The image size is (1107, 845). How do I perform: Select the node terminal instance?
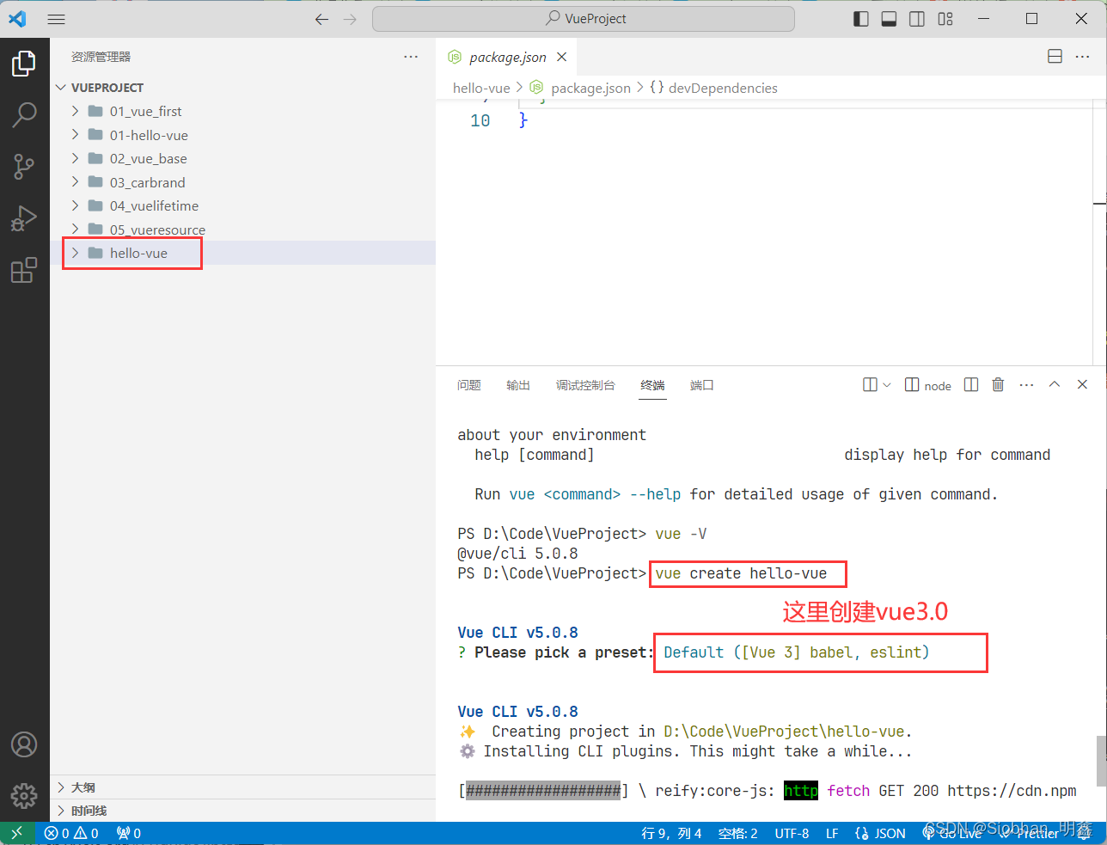coord(928,385)
